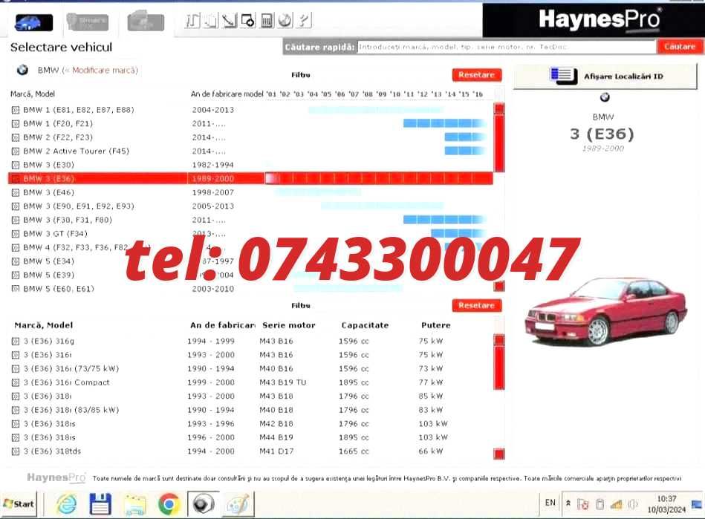Click the window with arrow toolbar icon
Viewport: 705px width, 519px height.
(247, 20)
